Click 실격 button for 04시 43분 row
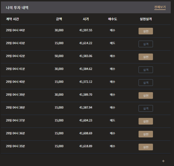 [146, 44]
